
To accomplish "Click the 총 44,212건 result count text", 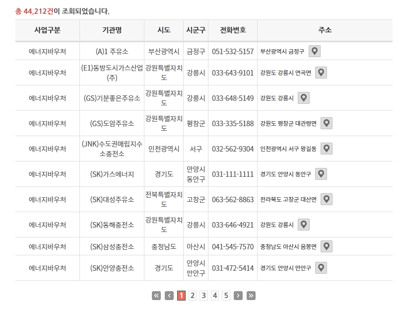I will point(34,11).
